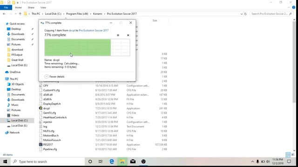
Task: Open the File menu tab
Action: (6, 7)
